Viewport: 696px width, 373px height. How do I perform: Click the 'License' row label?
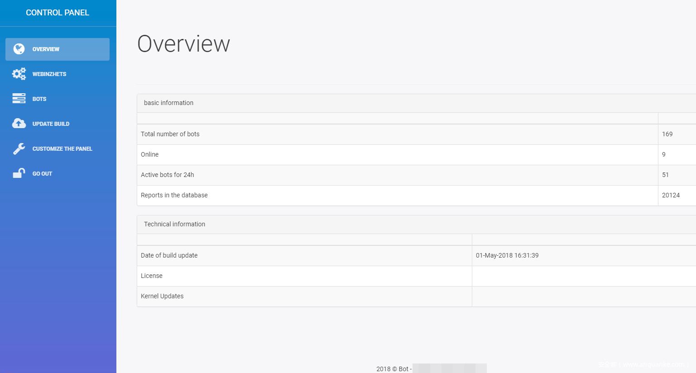pos(152,276)
